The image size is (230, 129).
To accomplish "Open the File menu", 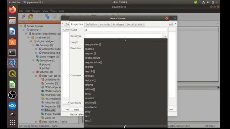I will coord(21,11).
